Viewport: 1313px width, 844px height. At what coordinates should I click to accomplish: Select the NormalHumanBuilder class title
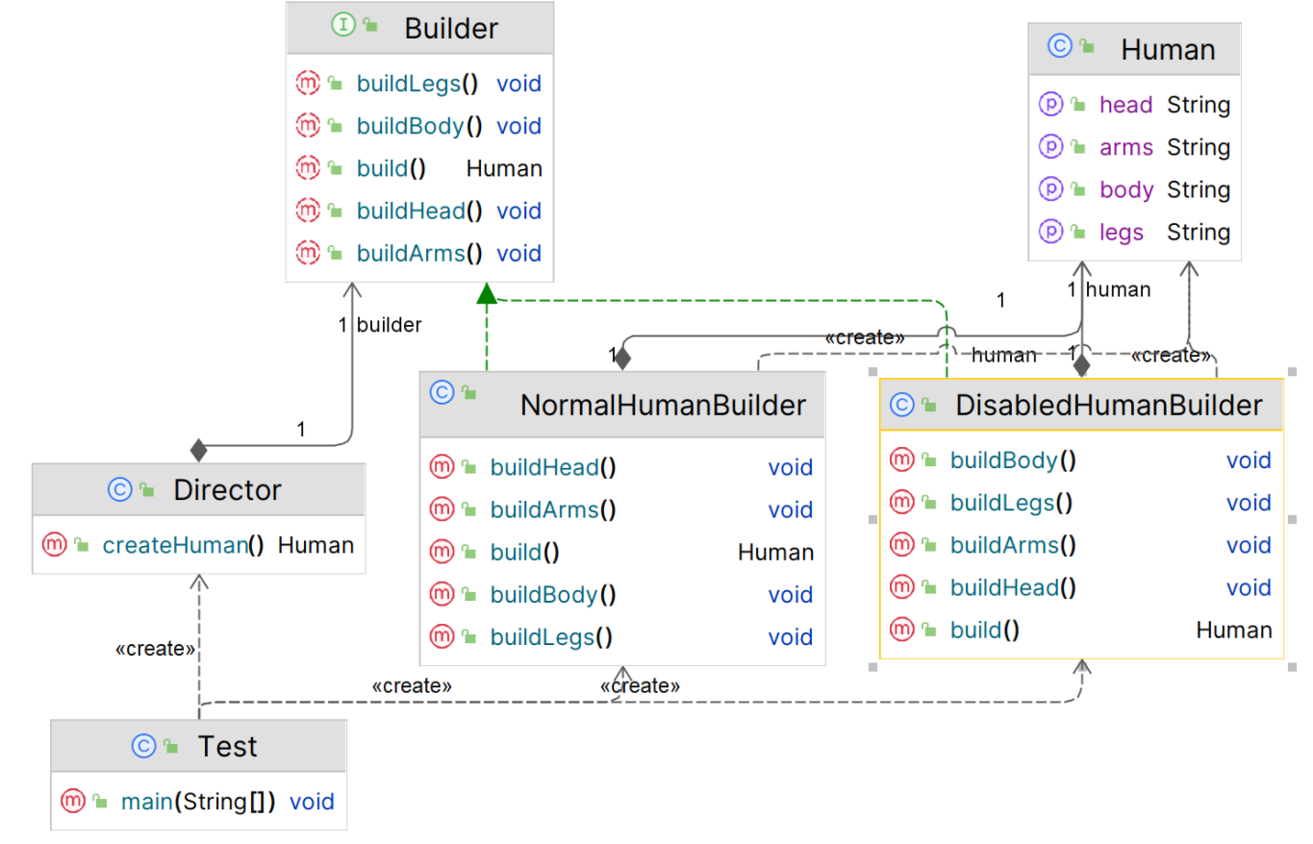click(662, 406)
